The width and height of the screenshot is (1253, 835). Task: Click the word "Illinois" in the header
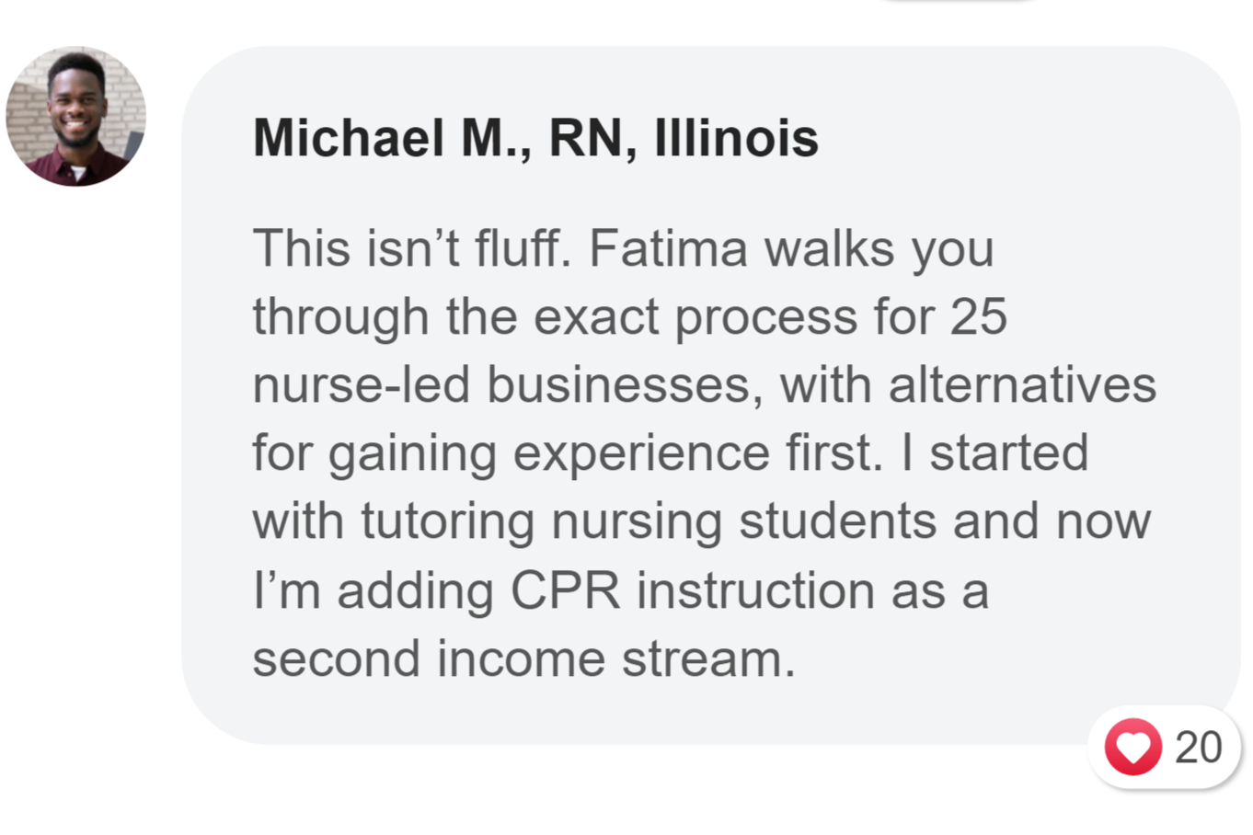[x=736, y=138]
